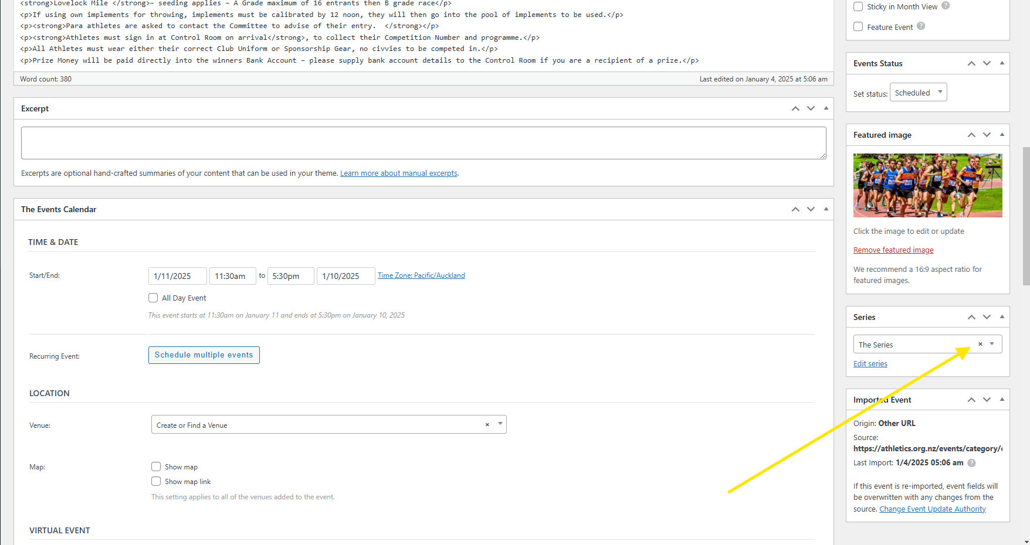1030x545 pixels.
Task: Move The Events Calendar panel up
Action: coord(795,209)
